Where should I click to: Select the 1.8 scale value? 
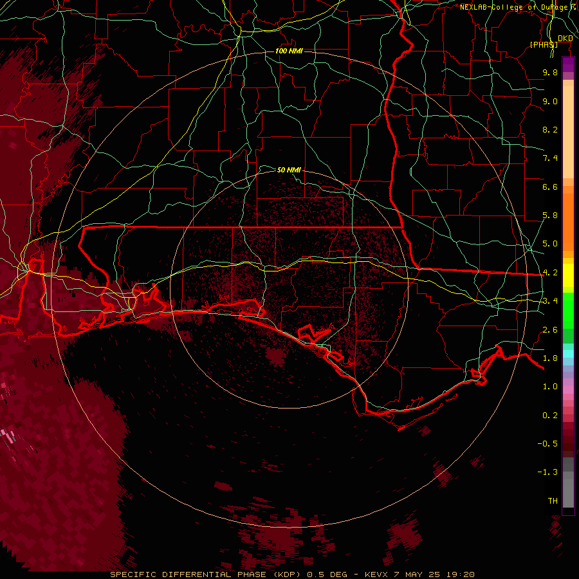(x=550, y=358)
